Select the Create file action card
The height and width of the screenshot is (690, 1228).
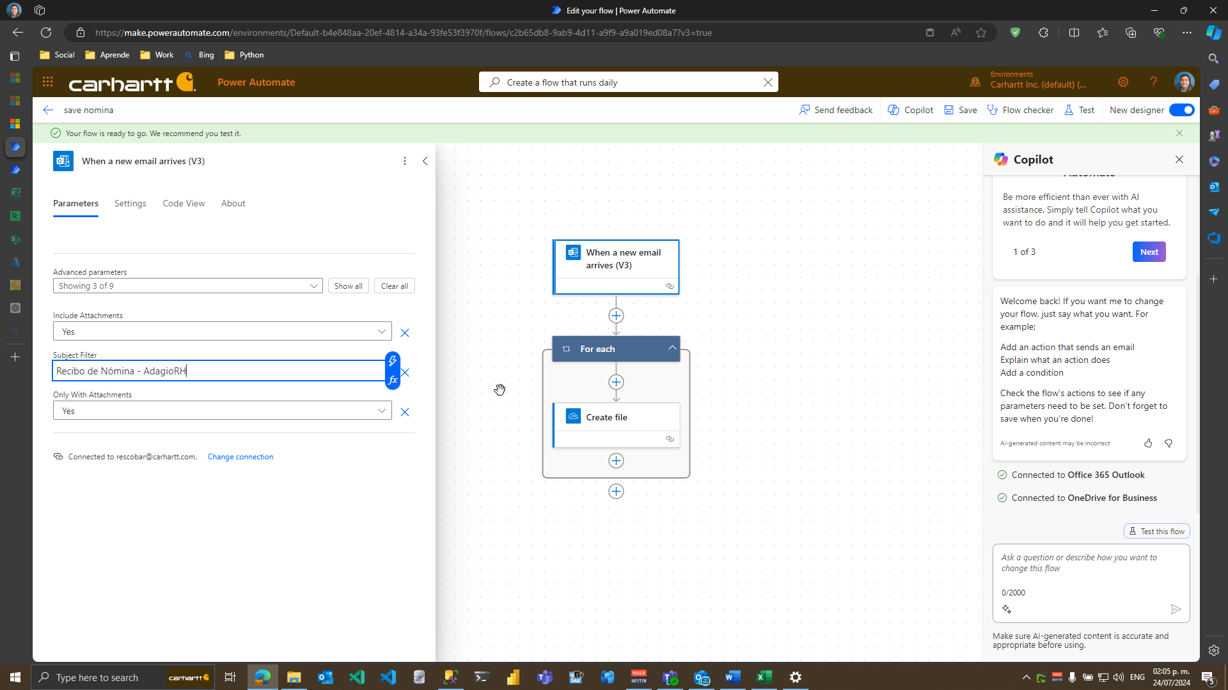pyautogui.click(x=617, y=425)
